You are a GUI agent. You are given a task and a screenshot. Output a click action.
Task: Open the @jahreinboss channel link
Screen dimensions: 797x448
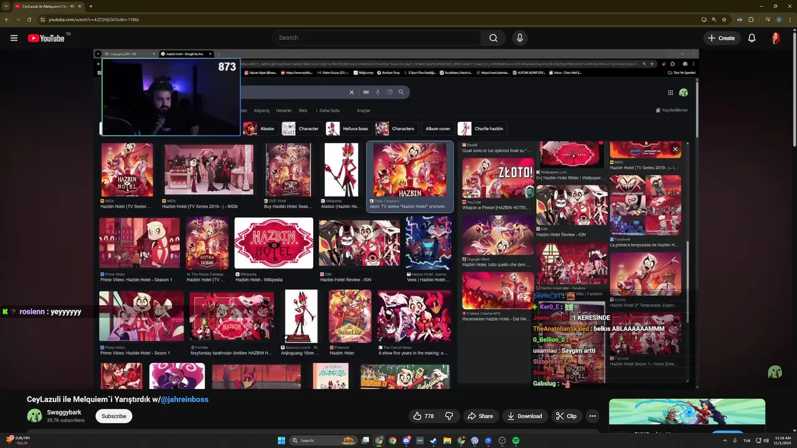[185, 399]
